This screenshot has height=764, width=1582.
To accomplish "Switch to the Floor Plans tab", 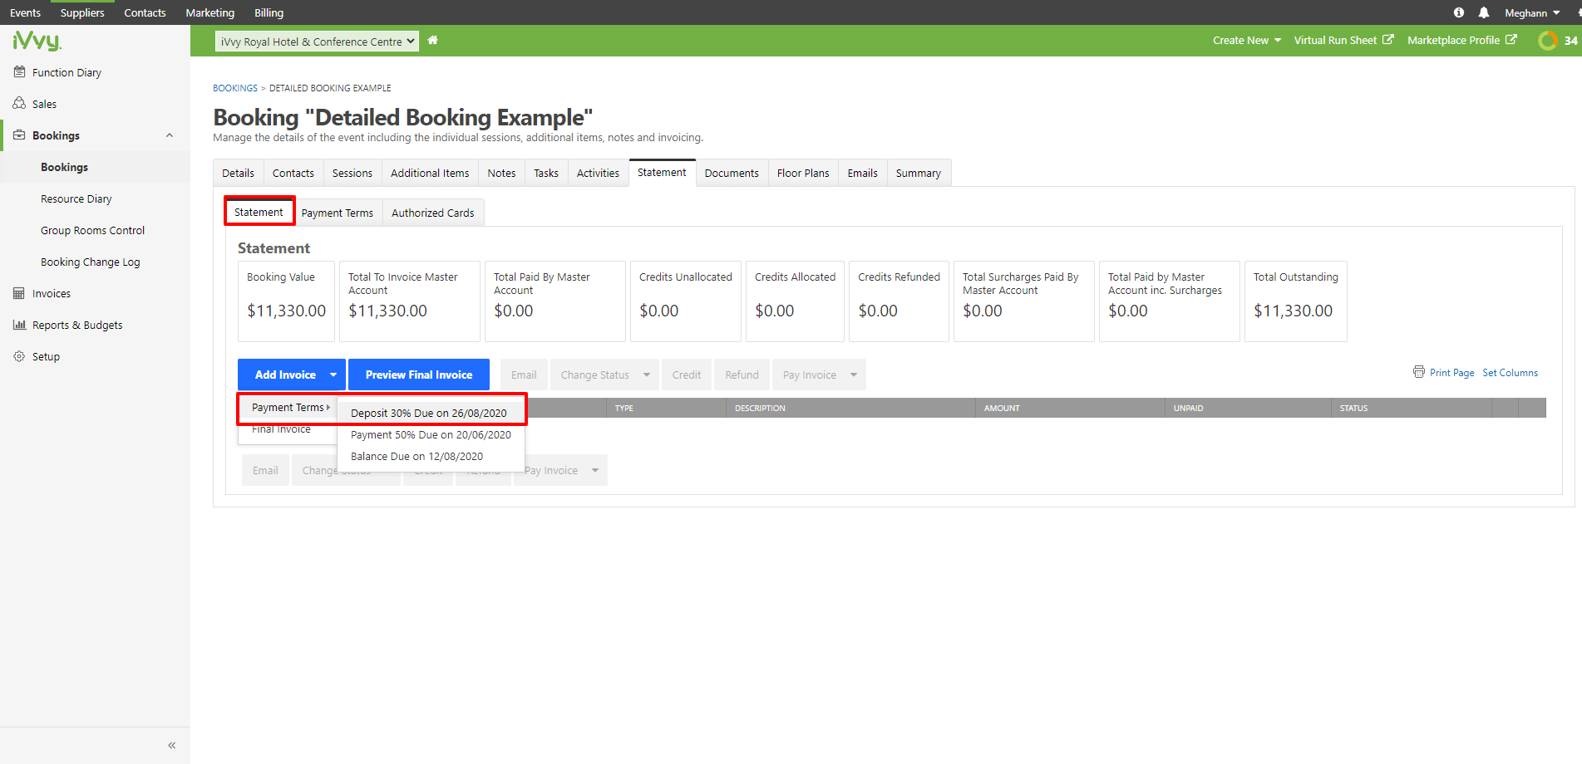I will pos(803,173).
